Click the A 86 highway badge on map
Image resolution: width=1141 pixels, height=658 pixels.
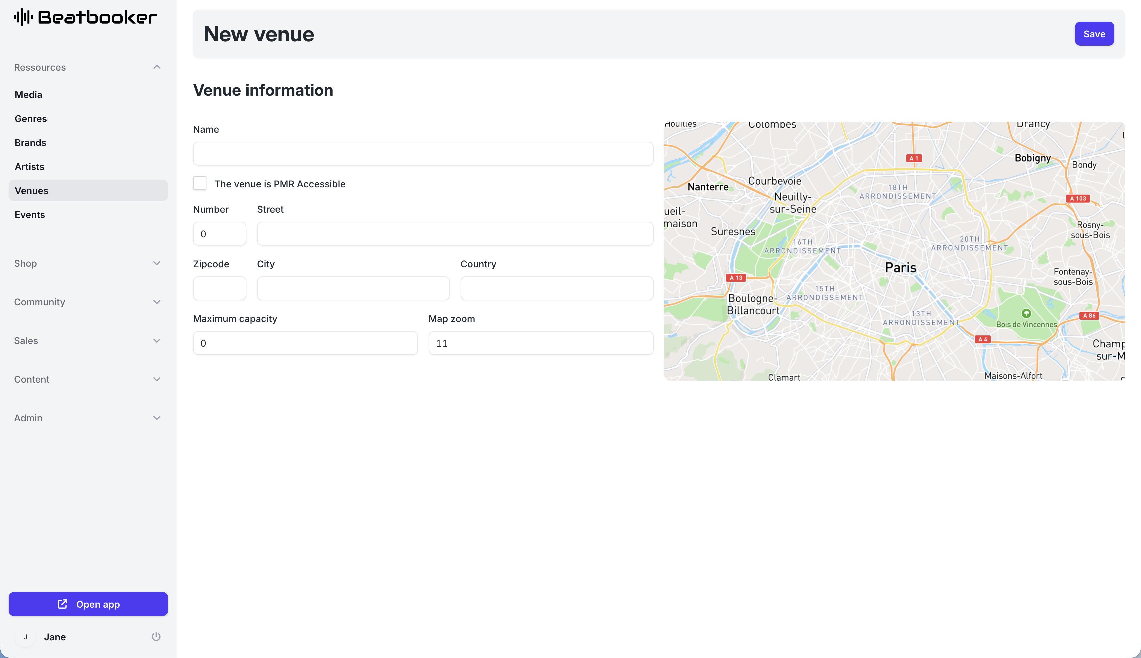(1089, 315)
